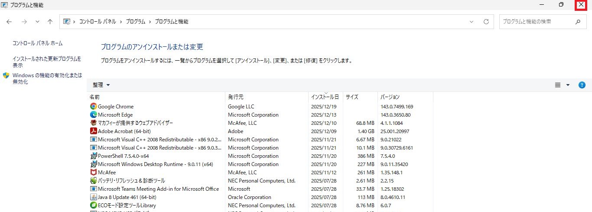592x212 pixels.
Task: Click Java 8 Update 461 icon
Action: 93,197
